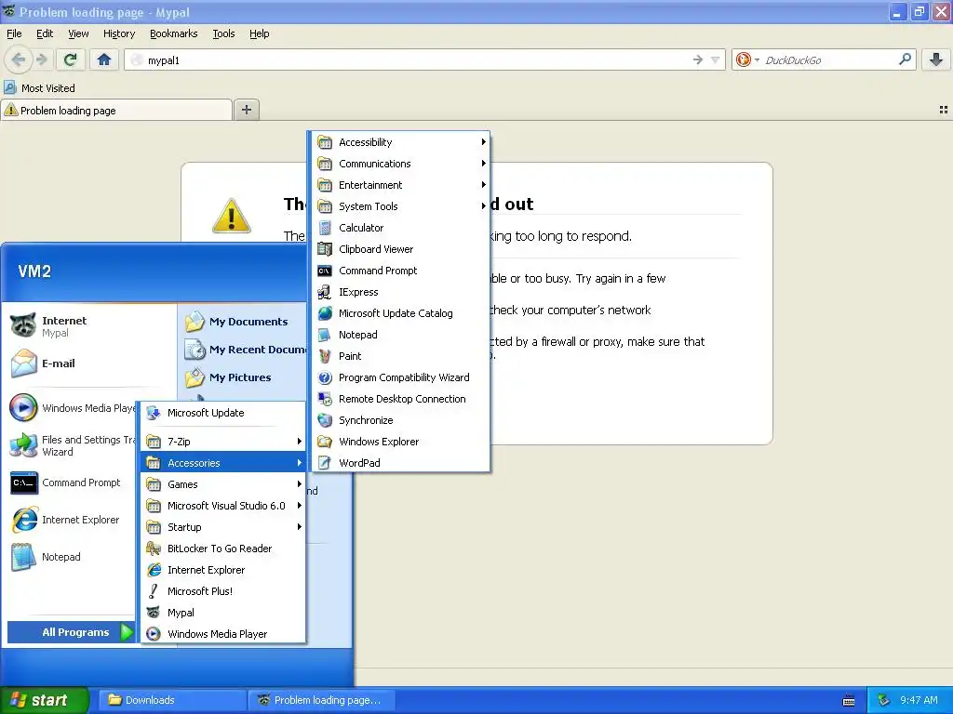Open the Tools menu
The height and width of the screenshot is (714, 953).
pos(223,33)
